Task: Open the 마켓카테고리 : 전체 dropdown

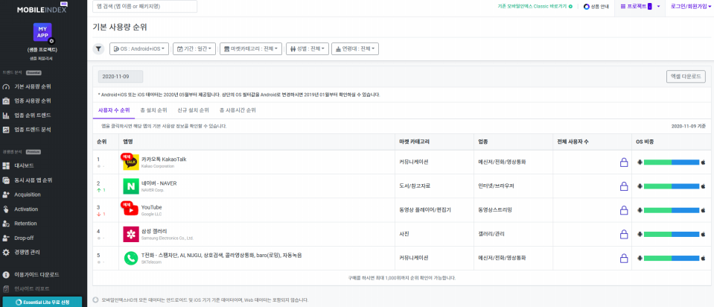Action: pyautogui.click(x=251, y=48)
